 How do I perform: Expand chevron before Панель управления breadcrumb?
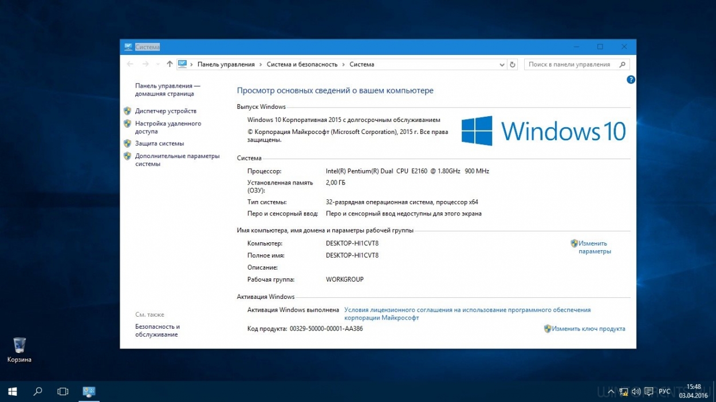(192, 65)
